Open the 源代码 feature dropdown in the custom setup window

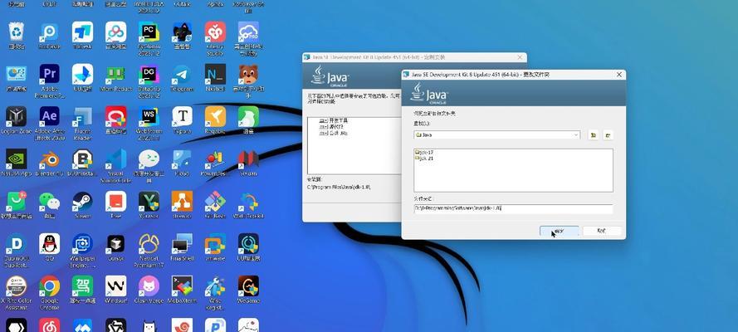(323, 127)
